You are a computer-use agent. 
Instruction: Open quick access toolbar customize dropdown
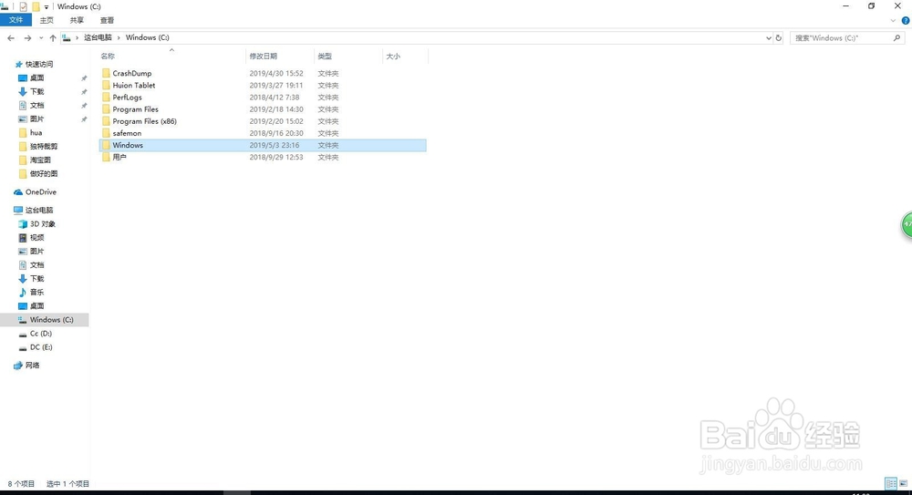47,7
